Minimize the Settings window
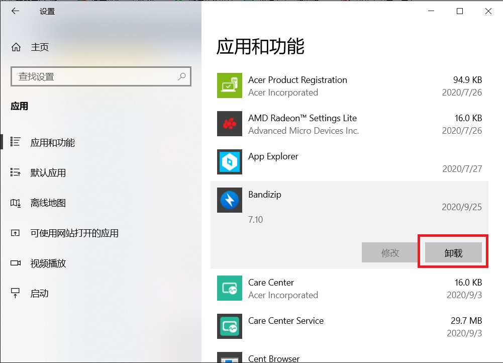The width and height of the screenshot is (503, 363). pyautogui.click(x=431, y=11)
